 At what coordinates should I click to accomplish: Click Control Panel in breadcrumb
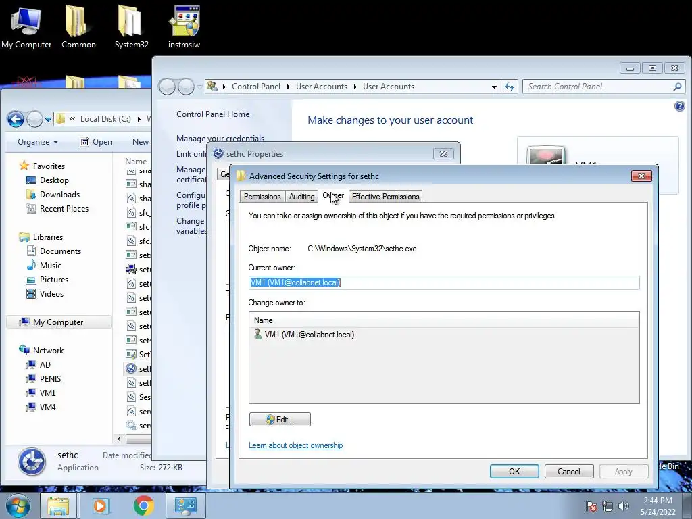[256, 86]
